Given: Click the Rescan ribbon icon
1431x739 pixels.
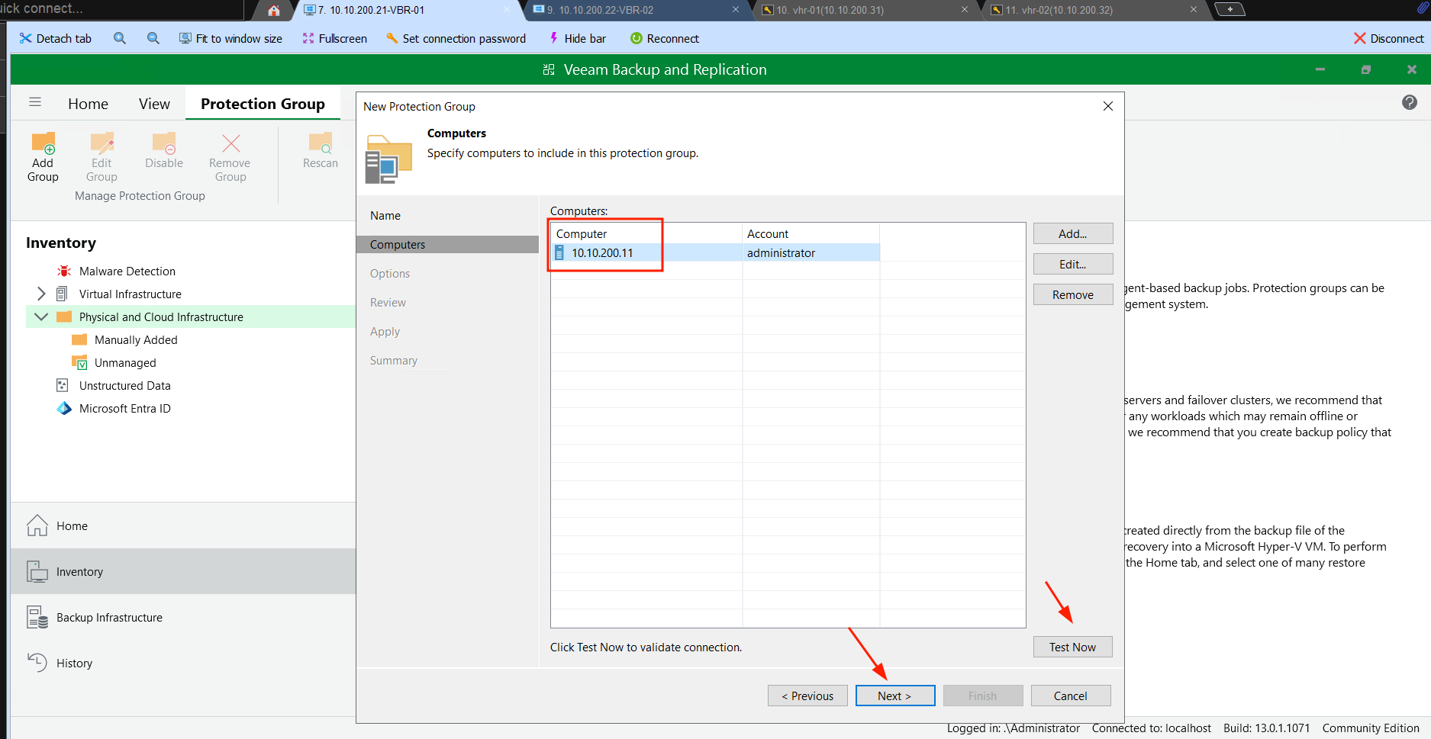Looking at the screenshot, I should point(321,143).
